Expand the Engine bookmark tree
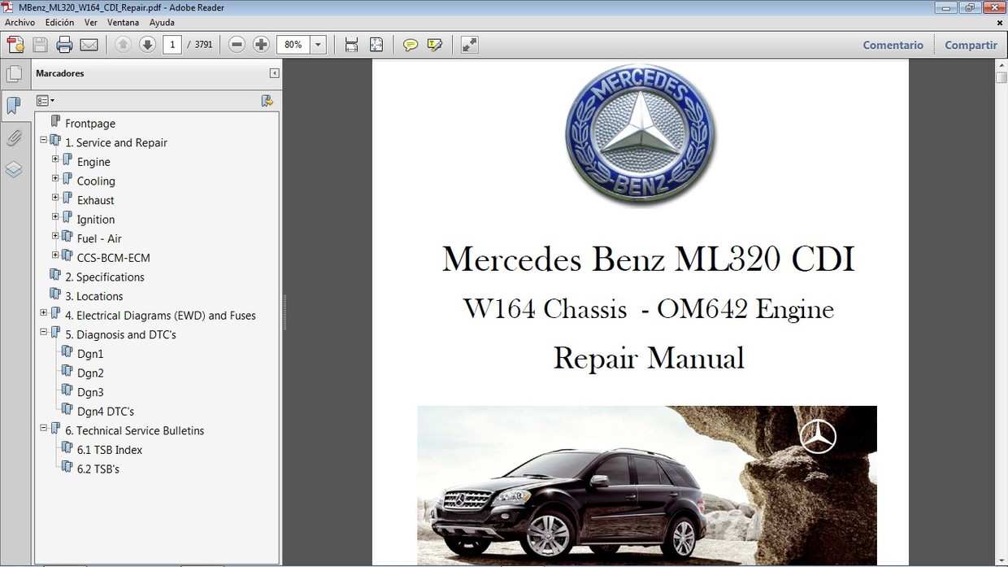 click(55, 159)
